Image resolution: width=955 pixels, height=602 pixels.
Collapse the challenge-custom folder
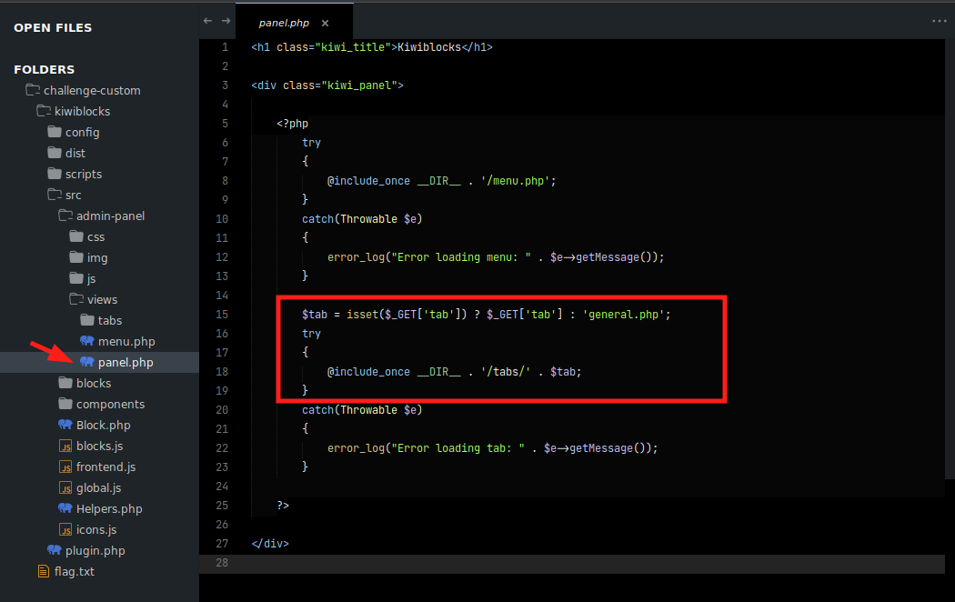[83, 90]
